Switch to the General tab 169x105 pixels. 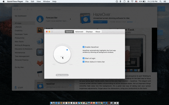pos(69,32)
